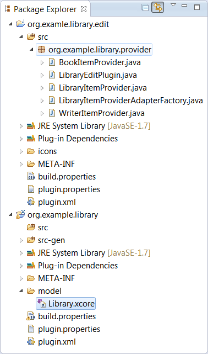Screen dimensions: 208x354
Task: Click Plug-in Dependencies icon in org.examle.library.edit
Action: coord(31,139)
